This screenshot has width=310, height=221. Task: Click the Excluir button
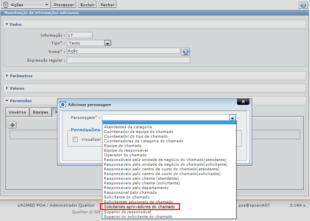pyautogui.click(x=87, y=5)
